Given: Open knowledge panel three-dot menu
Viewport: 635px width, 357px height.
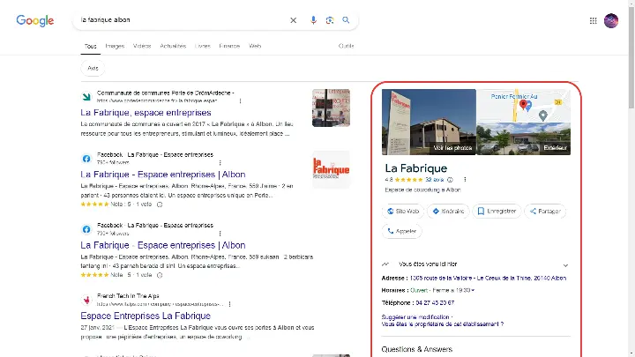Looking at the screenshot, I should tap(465, 180).
